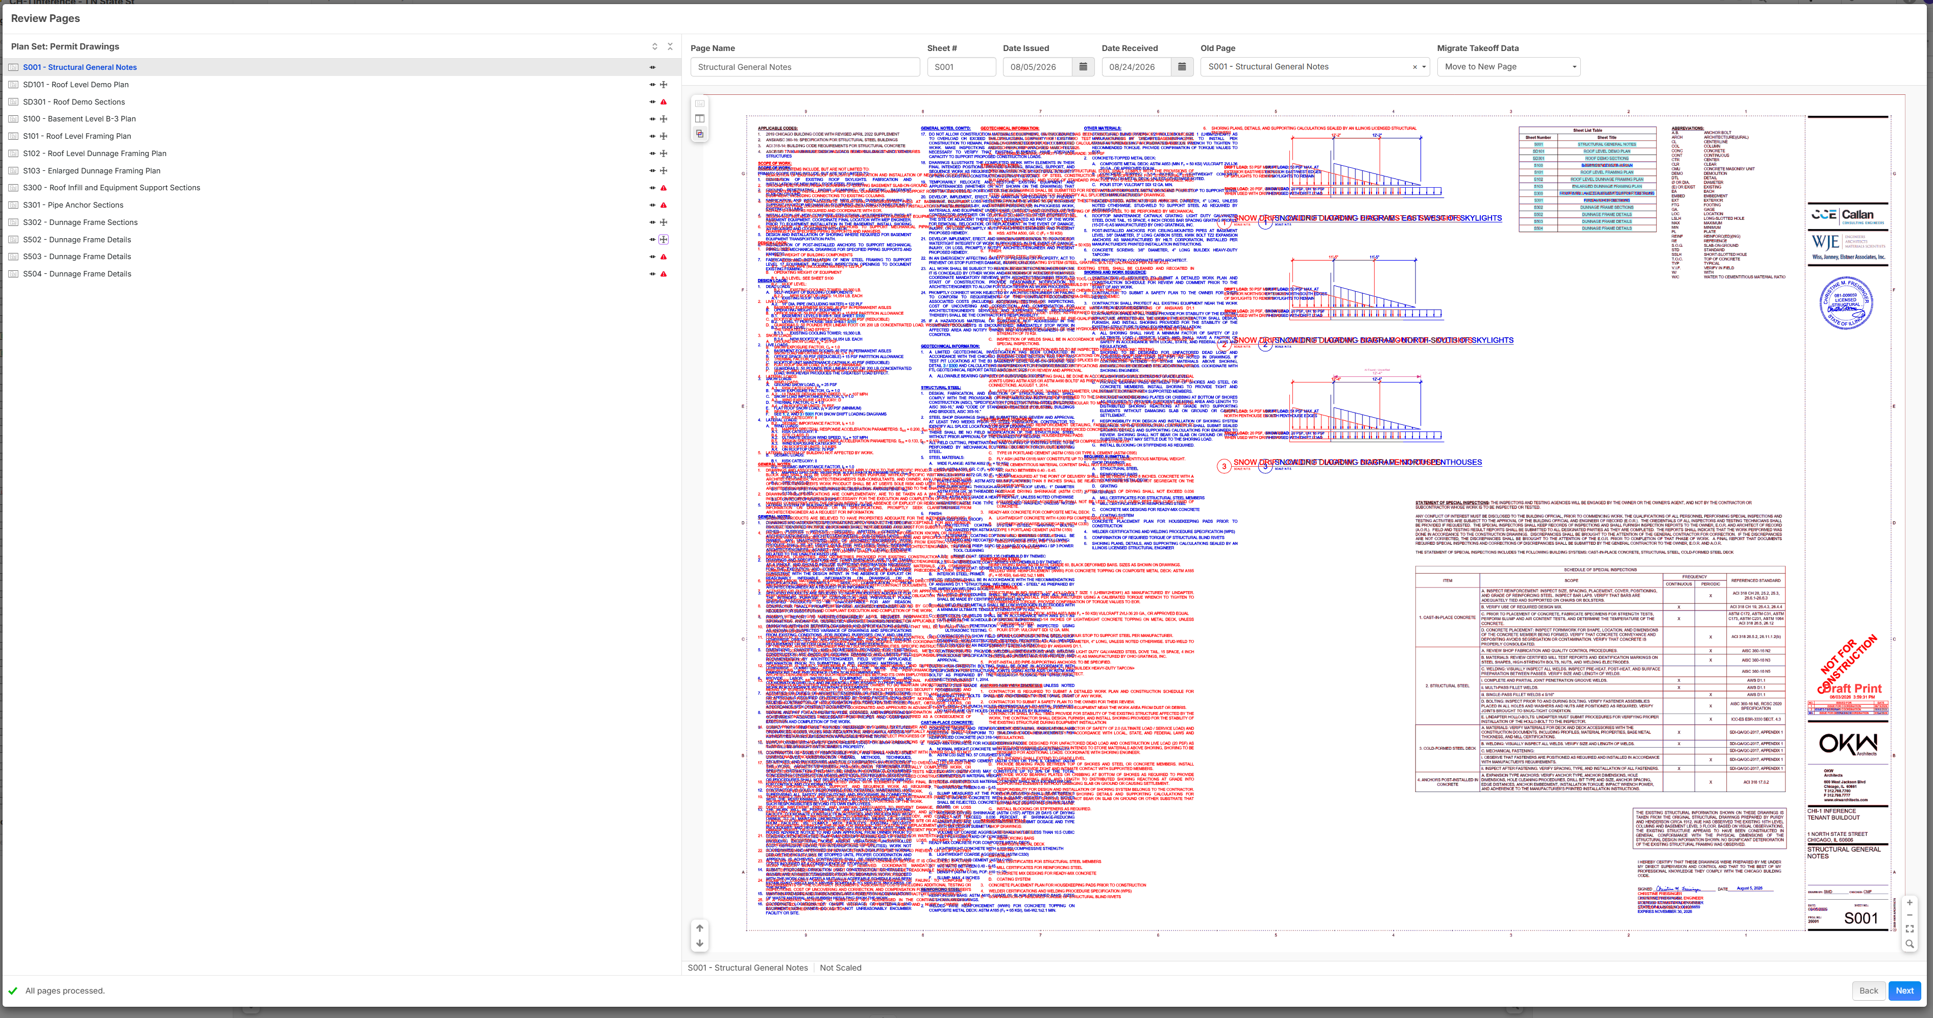The height and width of the screenshot is (1018, 1933).
Task: Select S103 - Enlarged Dunnage Framing Plan
Action: [91, 171]
